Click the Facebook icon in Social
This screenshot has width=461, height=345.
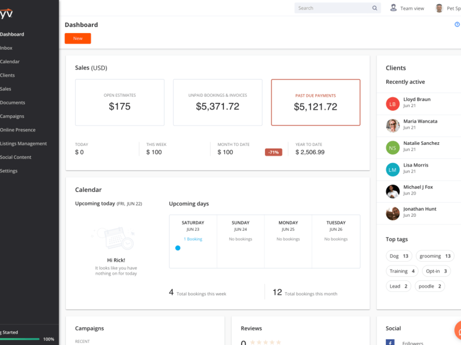point(390,342)
